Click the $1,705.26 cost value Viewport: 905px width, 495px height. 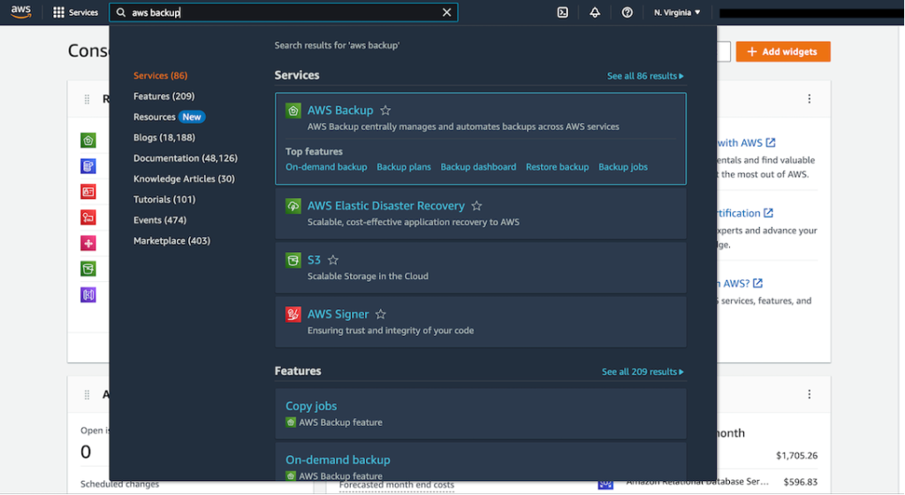click(x=796, y=456)
